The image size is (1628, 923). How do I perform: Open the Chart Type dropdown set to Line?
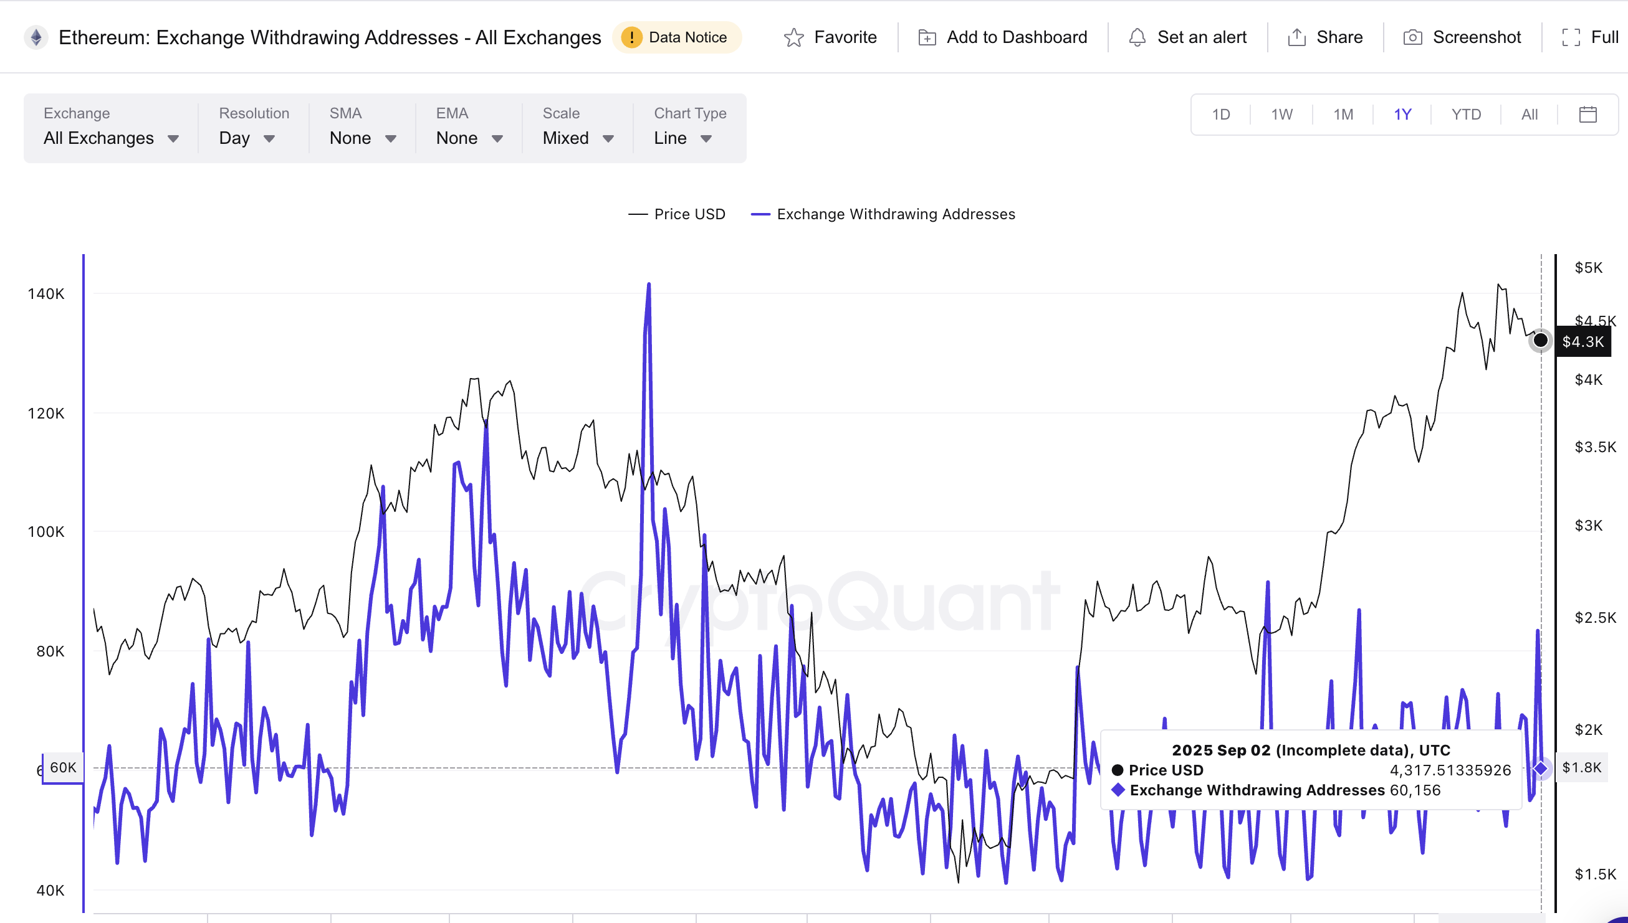[682, 138]
